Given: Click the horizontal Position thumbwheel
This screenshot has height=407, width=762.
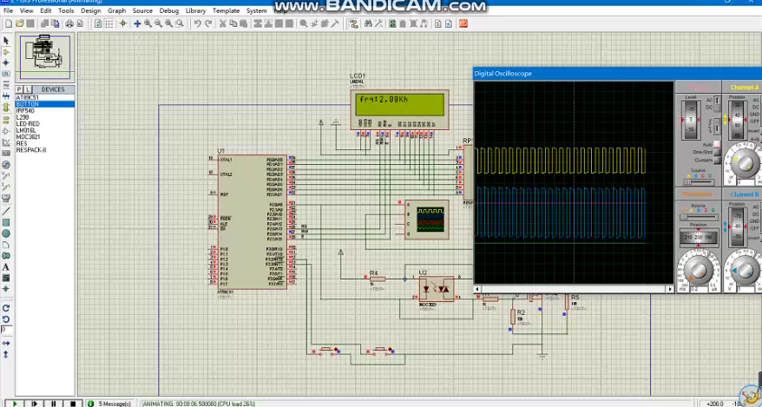Looking at the screenshot, I should 699,238.
